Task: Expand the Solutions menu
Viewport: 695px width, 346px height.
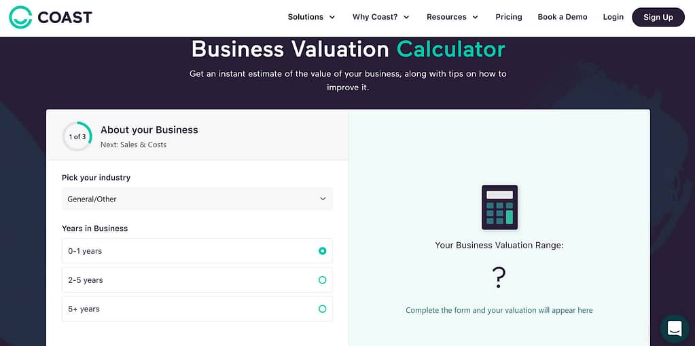Action: (311, 17)
